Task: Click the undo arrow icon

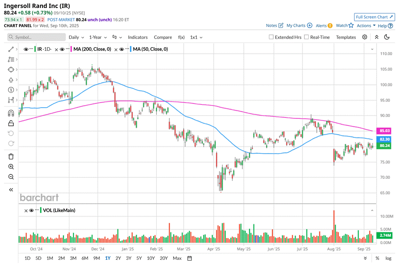Action: (x=11, y=133)
